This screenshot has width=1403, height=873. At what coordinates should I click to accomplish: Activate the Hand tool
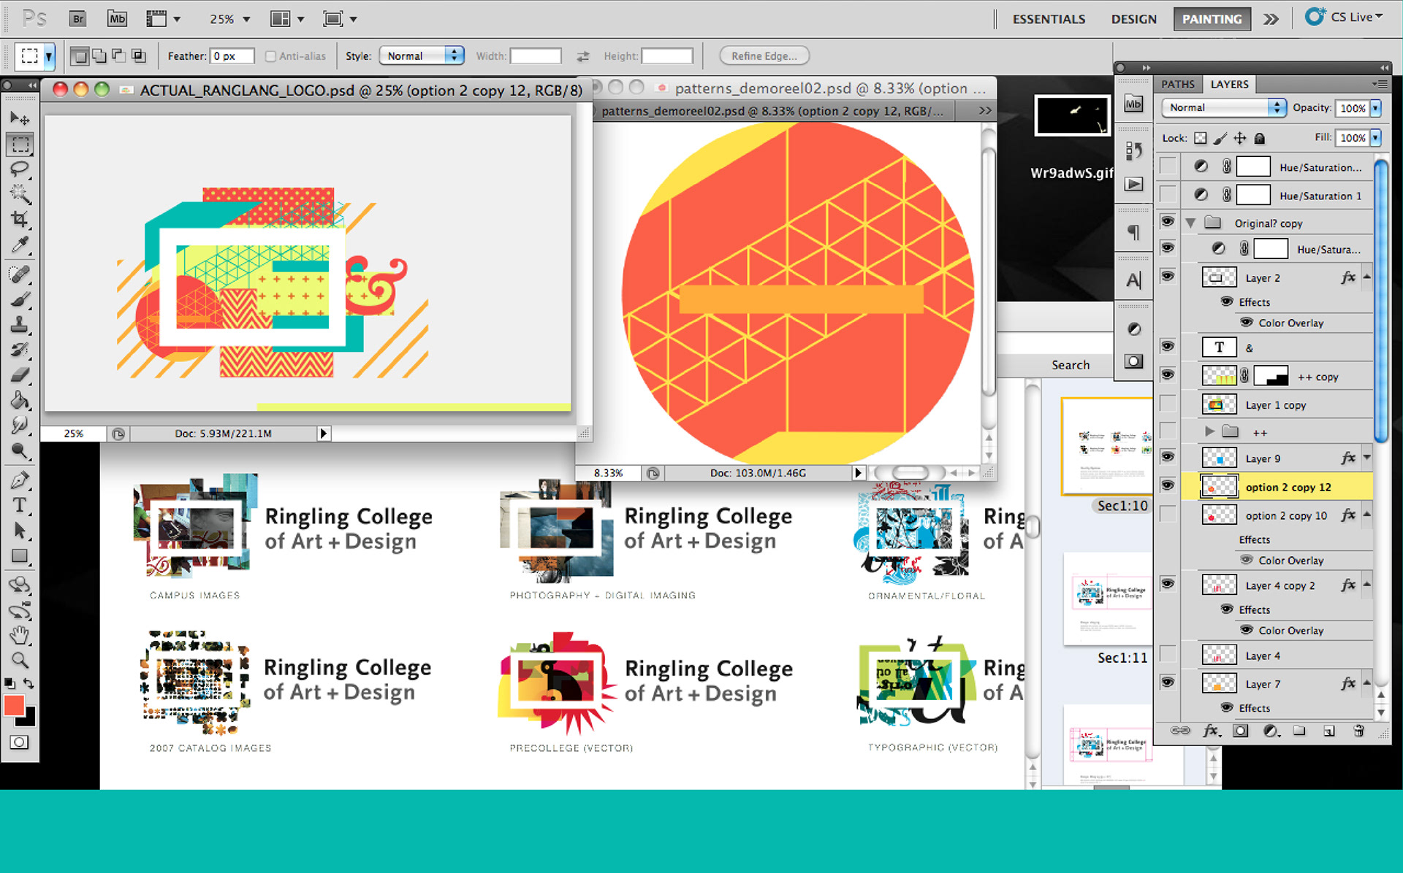pos(20,635)
